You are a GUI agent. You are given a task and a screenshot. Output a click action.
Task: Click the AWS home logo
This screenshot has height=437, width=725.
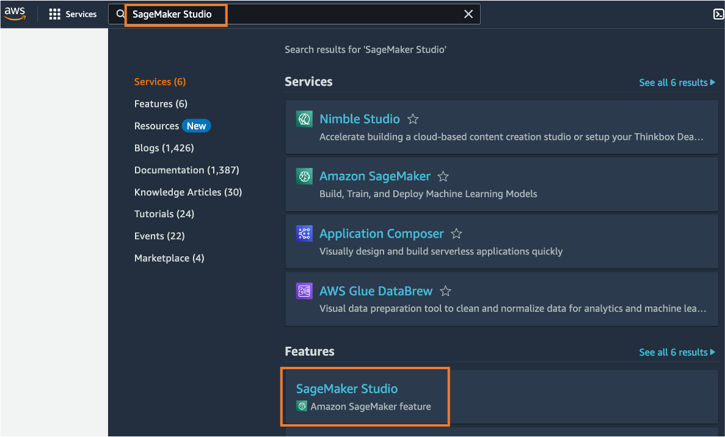pos(15,13)
